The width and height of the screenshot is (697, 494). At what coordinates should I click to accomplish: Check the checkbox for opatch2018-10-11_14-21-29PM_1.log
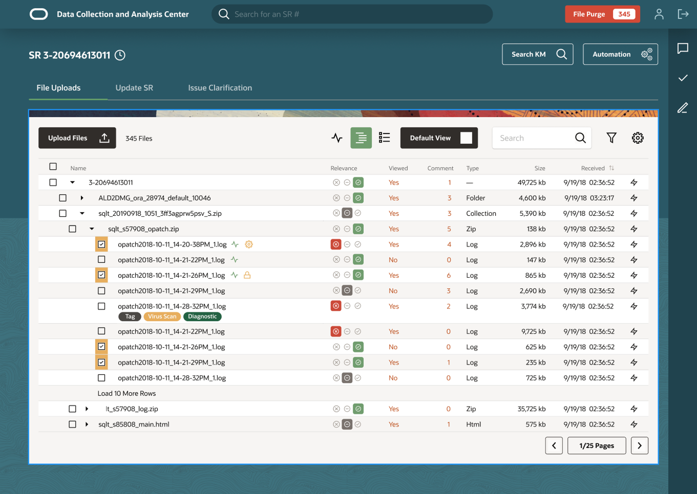click(101, 290)
